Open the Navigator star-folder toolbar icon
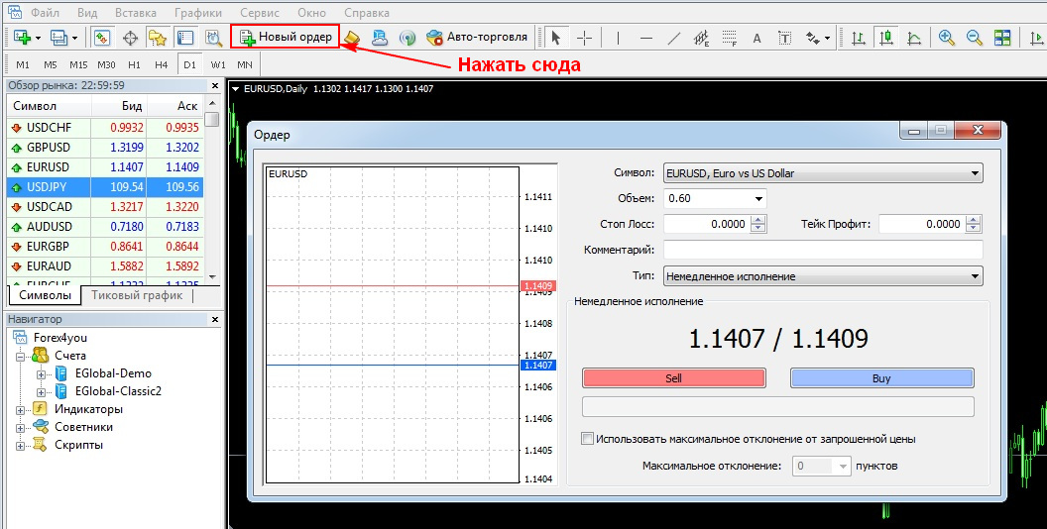Viewport: 1047px width, 529px height. click(x=157, y=38)
